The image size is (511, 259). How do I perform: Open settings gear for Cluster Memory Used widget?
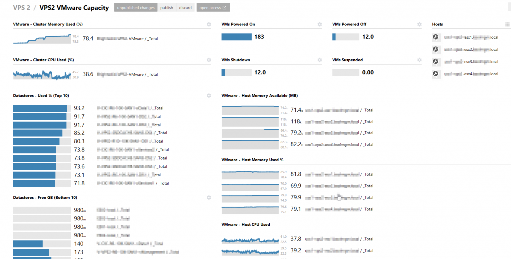click(x=209, y=24)
